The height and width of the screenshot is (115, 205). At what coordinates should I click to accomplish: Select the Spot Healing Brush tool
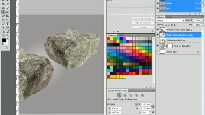click(x=4, y=8)
